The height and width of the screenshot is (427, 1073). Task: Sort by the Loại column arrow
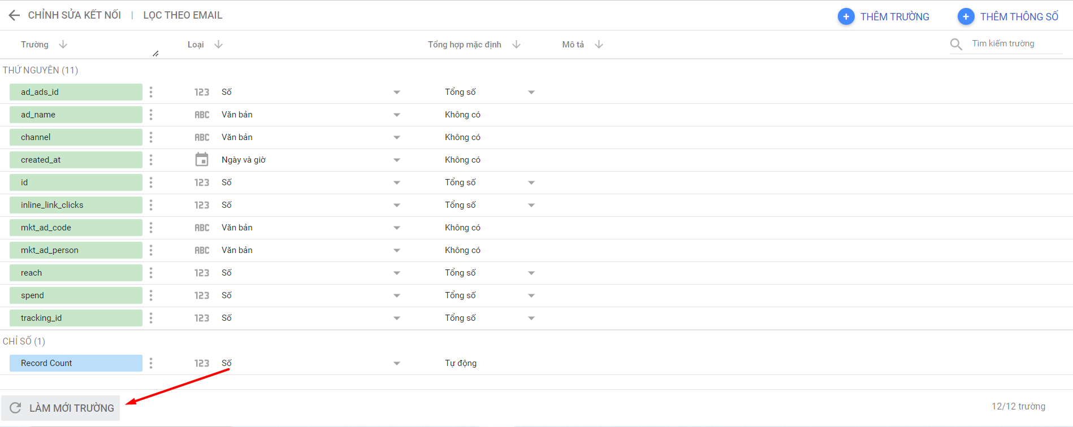(219, 44)
